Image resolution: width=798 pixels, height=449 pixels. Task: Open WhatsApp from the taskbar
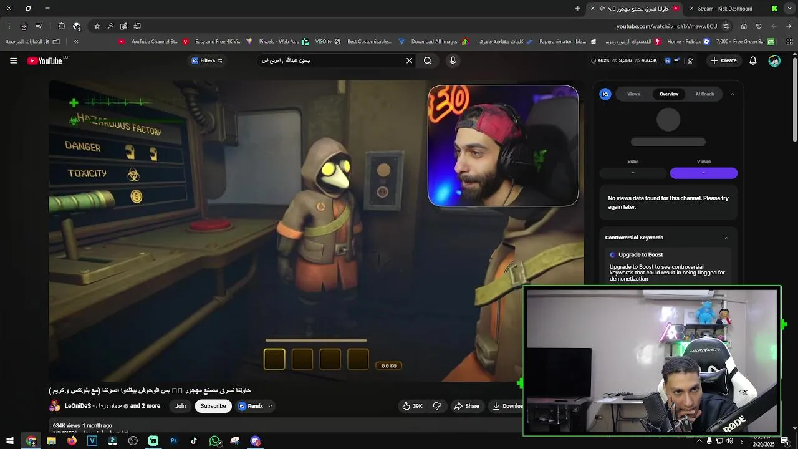pyautogui.click(x=214, y=441)
